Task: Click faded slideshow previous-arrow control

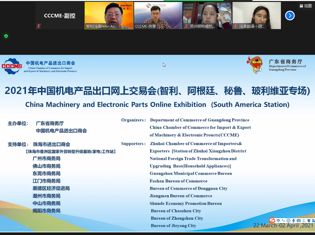Action: 4,227
